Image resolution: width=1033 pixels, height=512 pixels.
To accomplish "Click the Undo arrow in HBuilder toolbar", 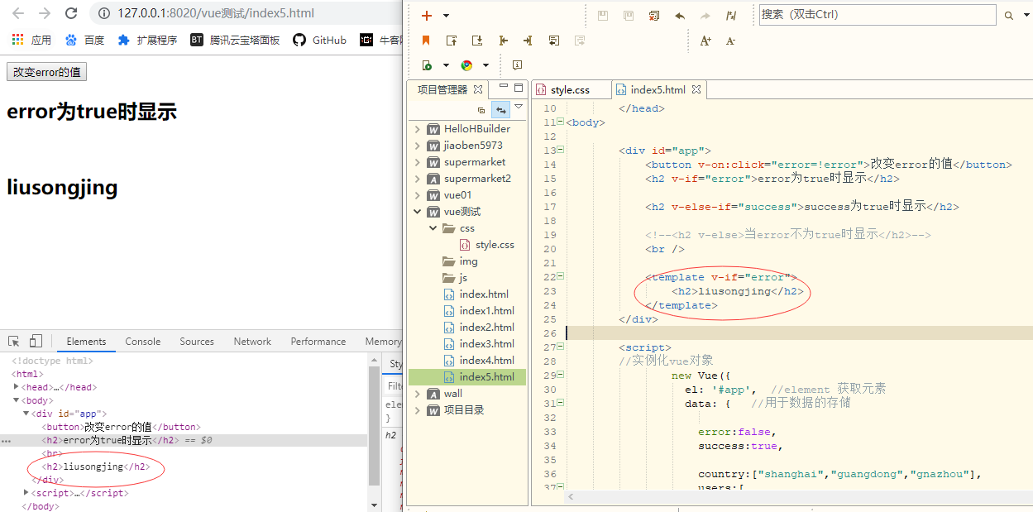I will tap(680, 16).
